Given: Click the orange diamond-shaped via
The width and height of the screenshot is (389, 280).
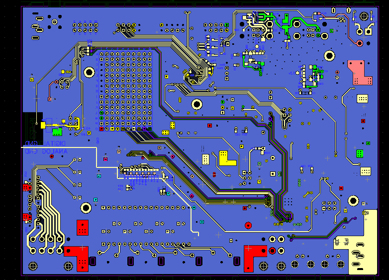Looking at the screenshot, I should pyautogui.click(x=192, y=176).
